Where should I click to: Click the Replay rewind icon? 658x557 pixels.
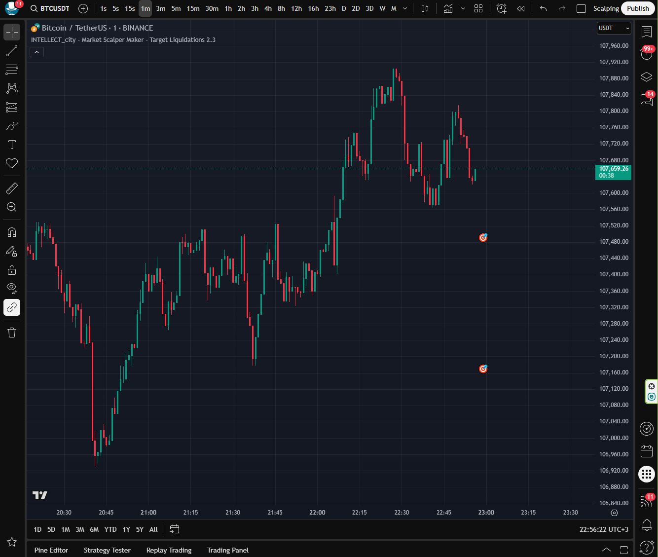coord(520,8)
